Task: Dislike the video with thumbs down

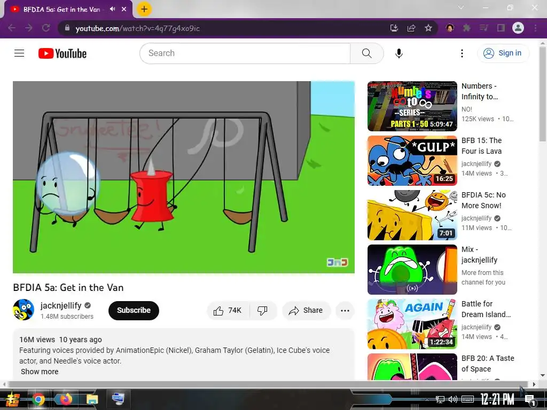Action: click(263, 310)
